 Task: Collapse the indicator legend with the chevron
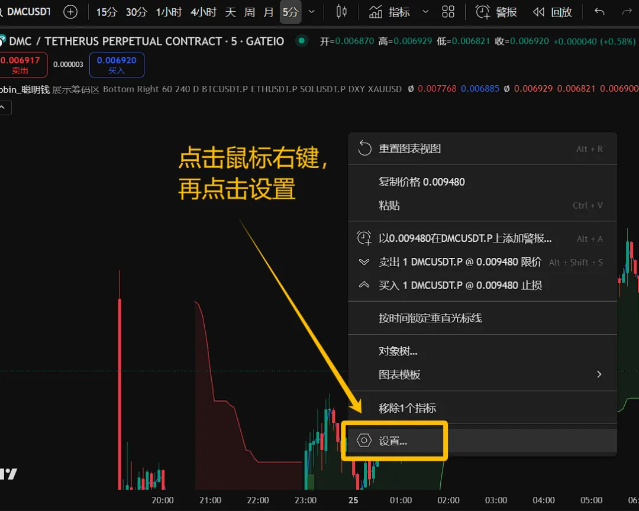click(4, 107)
